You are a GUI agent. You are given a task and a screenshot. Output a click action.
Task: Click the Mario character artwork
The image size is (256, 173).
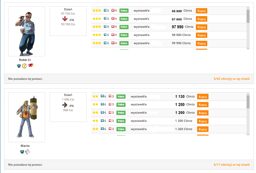(x=27, y=117)
